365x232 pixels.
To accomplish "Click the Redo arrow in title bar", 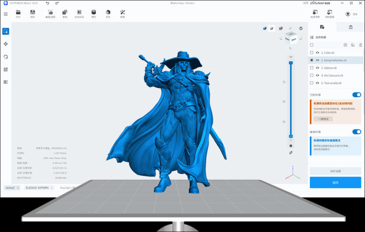I will [57, 3].
